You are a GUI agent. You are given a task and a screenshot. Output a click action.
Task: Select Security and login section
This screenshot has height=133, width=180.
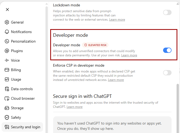22,127
